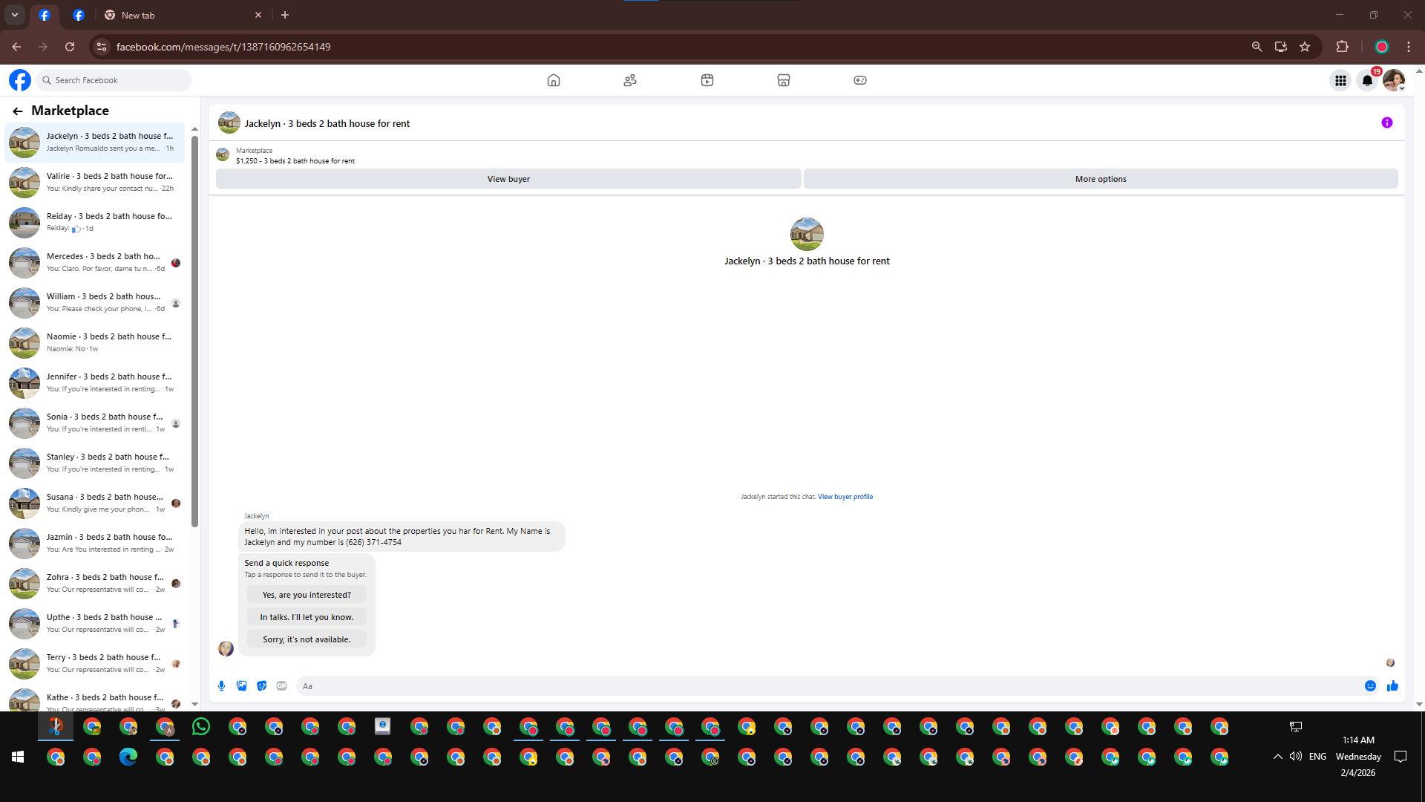
Task: Open the Friends icon in top navigation
Action: tap(630, 80)
